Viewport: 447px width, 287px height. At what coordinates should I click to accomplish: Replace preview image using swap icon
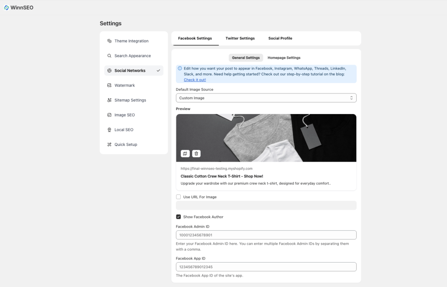click(185, 153)
